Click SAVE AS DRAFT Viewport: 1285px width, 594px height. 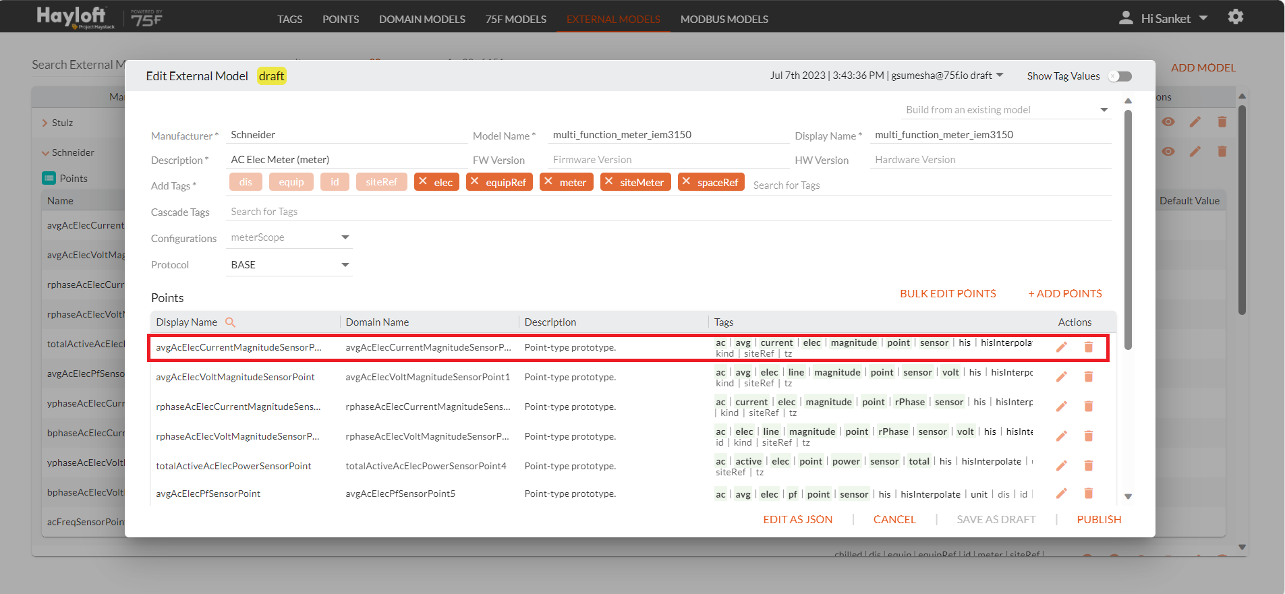[996, 520]
